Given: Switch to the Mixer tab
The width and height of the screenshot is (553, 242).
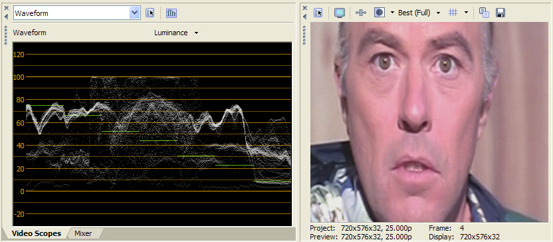Looking at the screenshot, I should coord(83,233).
